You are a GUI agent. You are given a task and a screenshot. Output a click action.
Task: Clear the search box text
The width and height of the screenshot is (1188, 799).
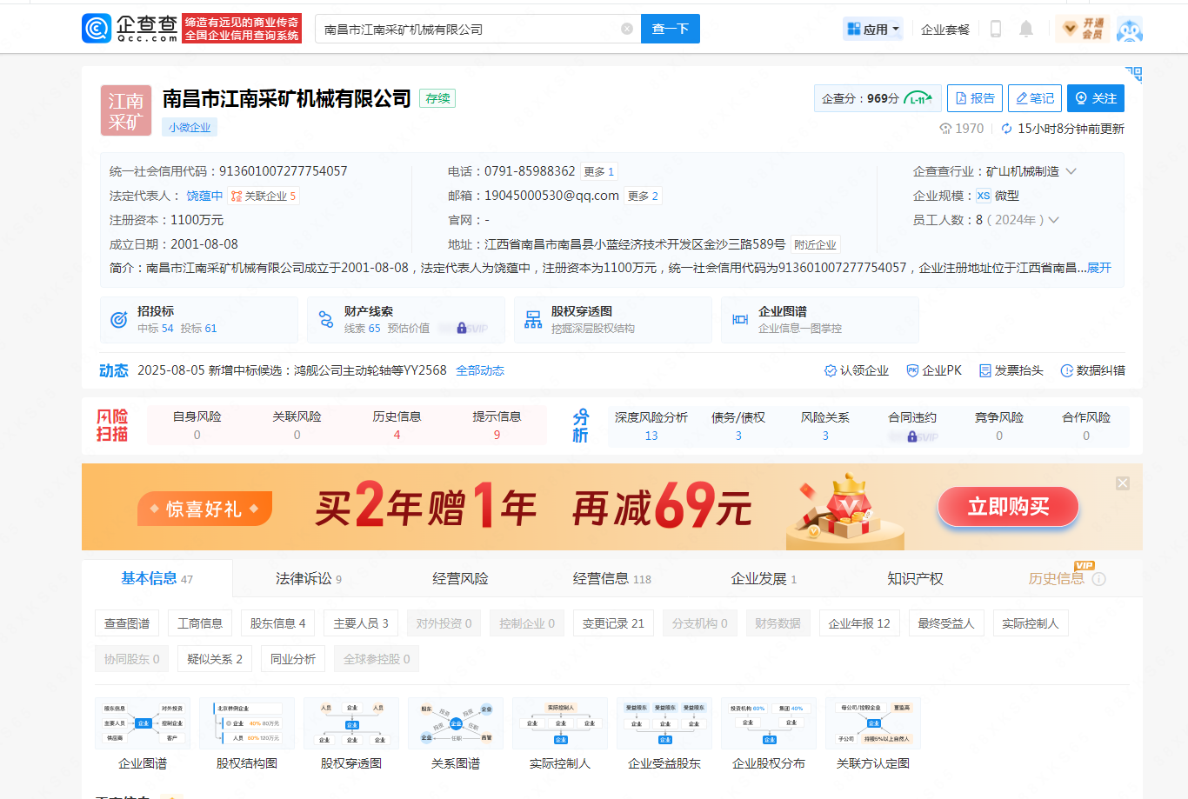pos(626,29)
